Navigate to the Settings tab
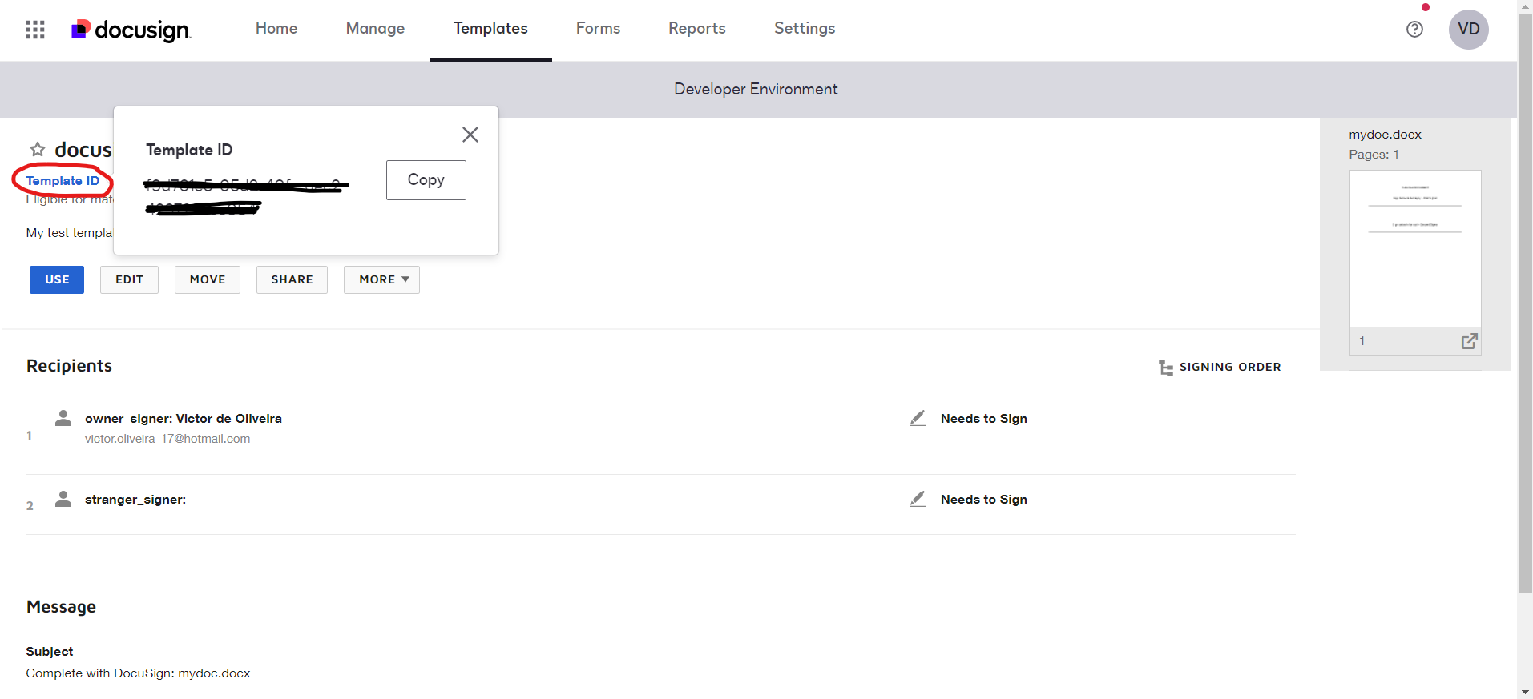This screenshot has height=699, width=1533. click(805, 29)
